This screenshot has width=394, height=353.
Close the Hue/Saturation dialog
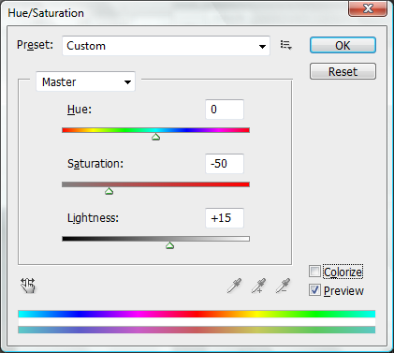point(368,8)
